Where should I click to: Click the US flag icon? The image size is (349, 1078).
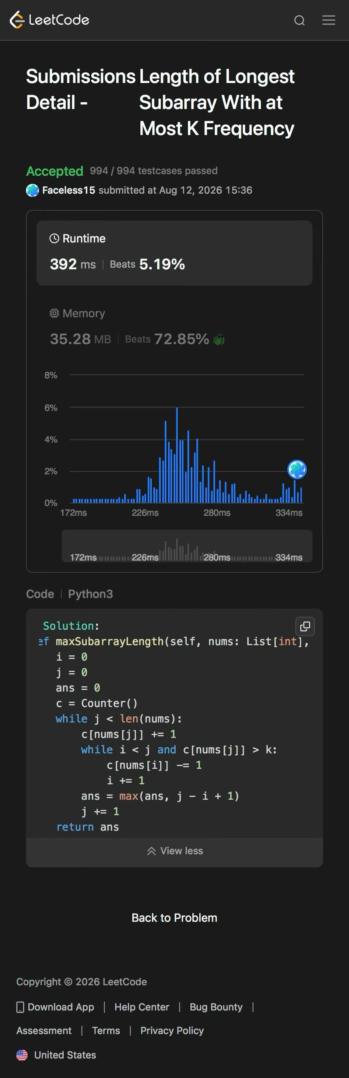[22, 1055]
